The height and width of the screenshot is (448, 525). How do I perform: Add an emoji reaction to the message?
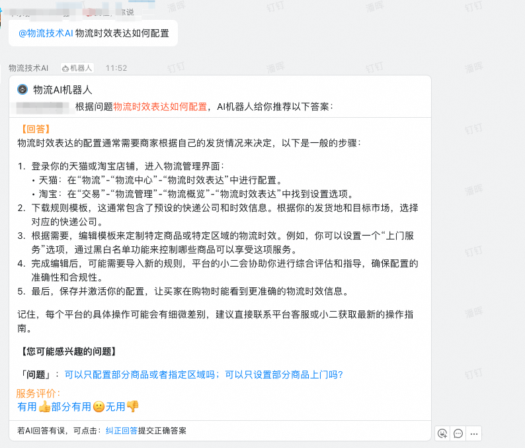point(442,433)
